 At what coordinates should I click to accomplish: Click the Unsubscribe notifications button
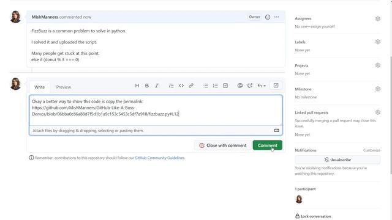(x=337, y=159)
